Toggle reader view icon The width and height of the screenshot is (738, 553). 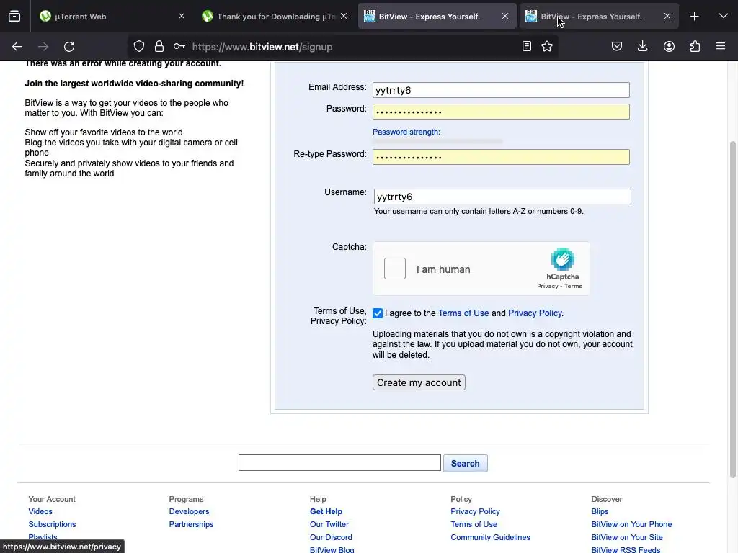click(527, 47)
